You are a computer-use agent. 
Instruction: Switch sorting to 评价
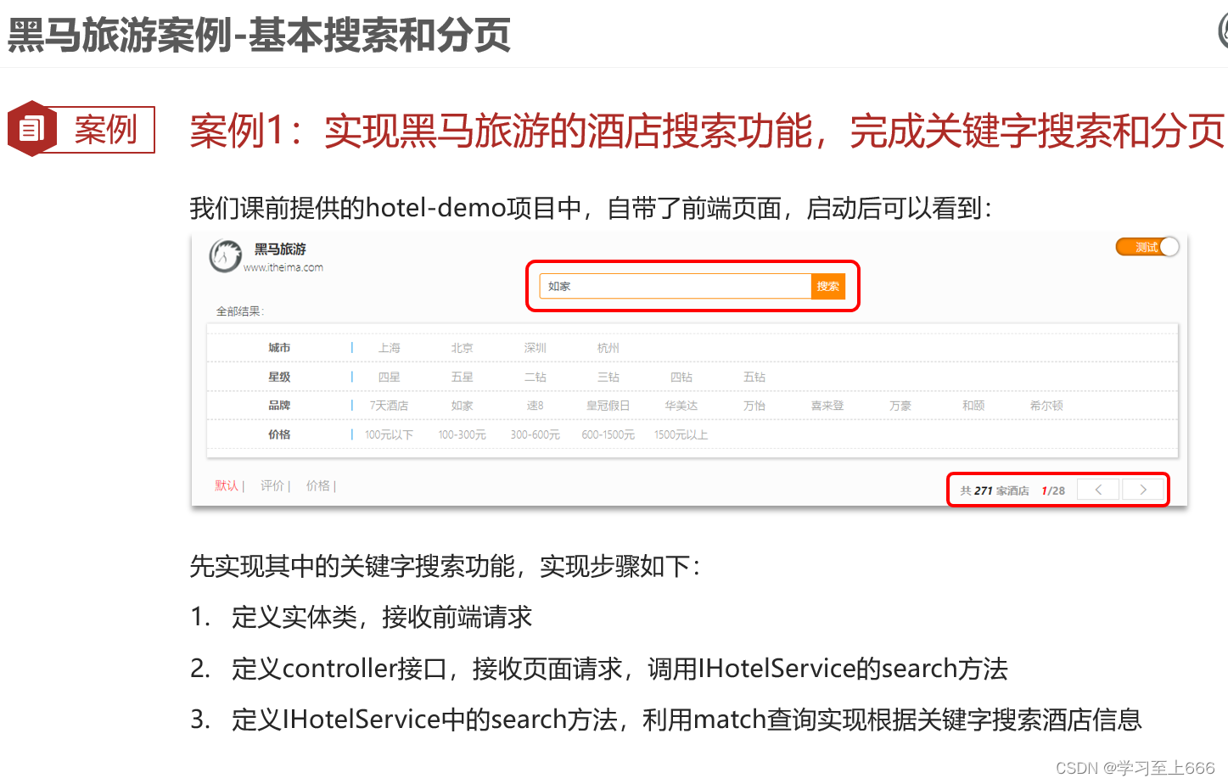coord(271,485)
